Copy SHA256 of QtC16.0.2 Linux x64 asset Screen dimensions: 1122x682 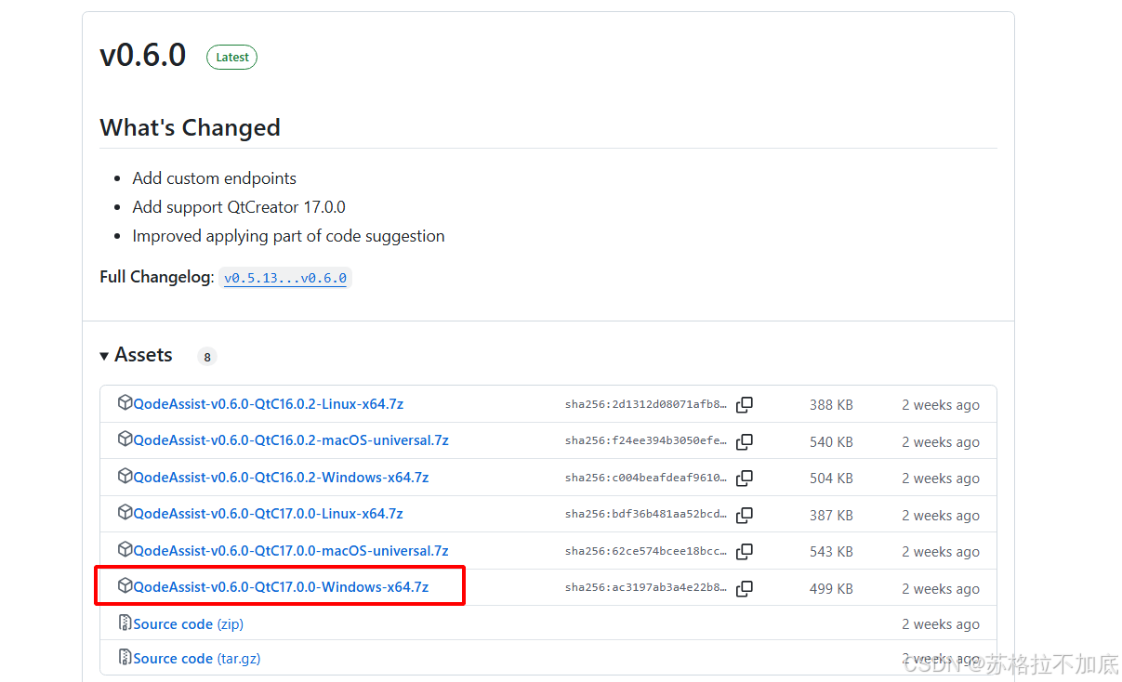pyautogui.click(x=745, y=405)
